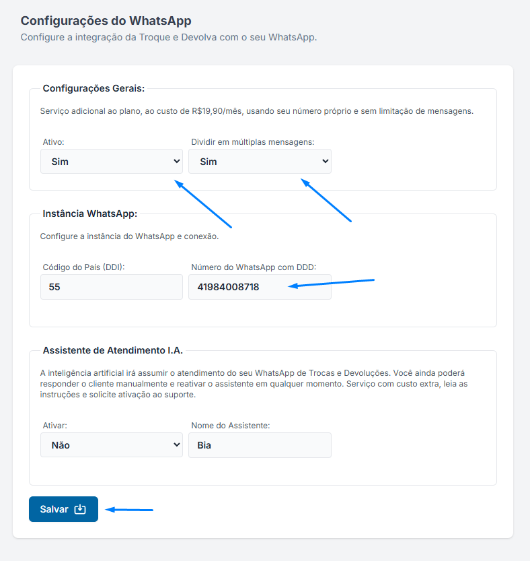Open Dividir em múltiplas mensagens dropdown
Viewport: 530px width, 561px height.
(260, 162)
